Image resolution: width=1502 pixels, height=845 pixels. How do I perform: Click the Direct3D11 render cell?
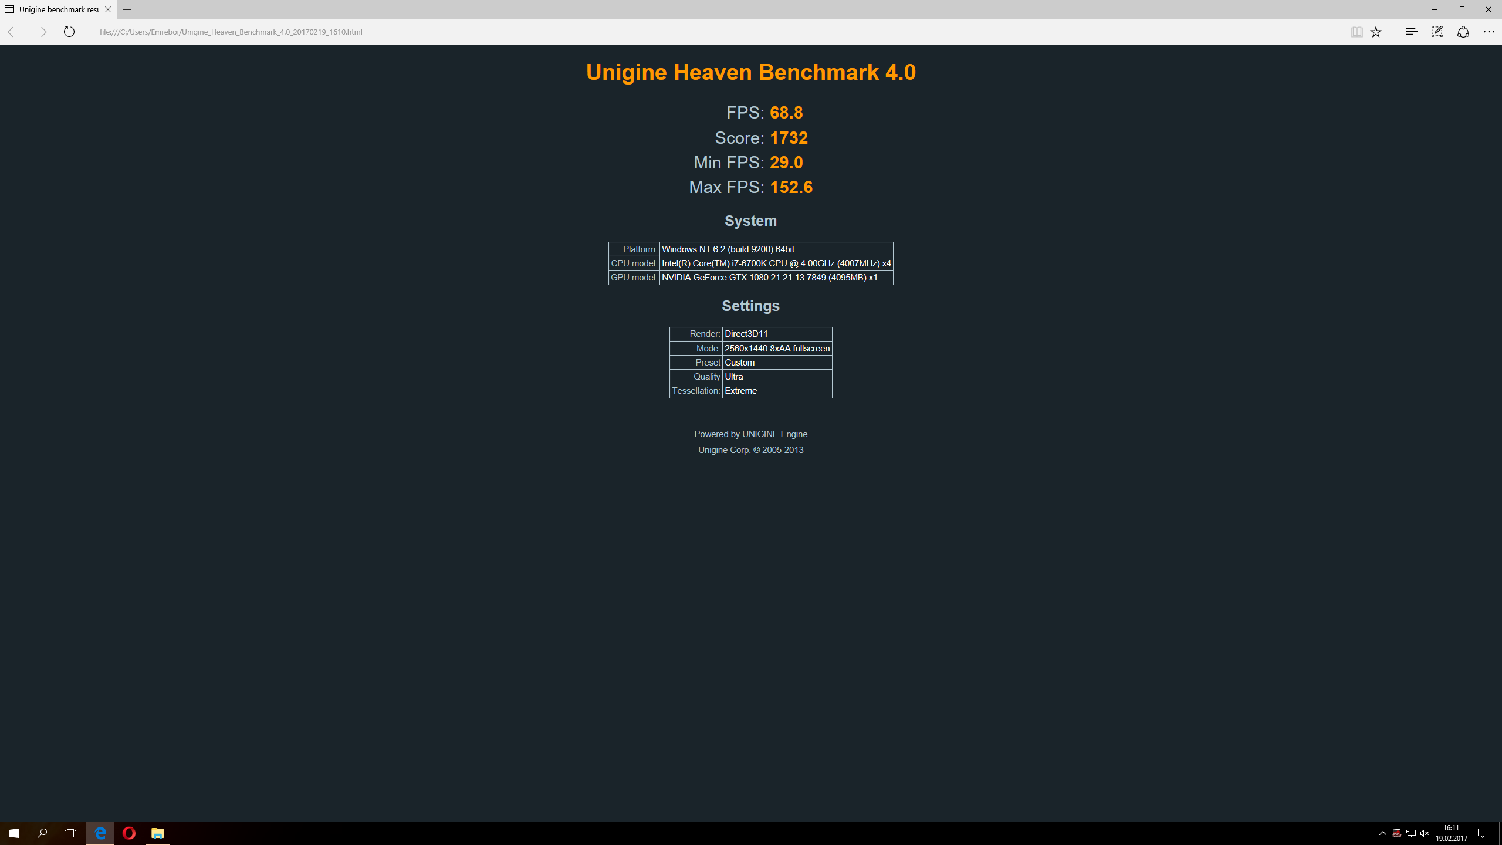click(777, 334)
